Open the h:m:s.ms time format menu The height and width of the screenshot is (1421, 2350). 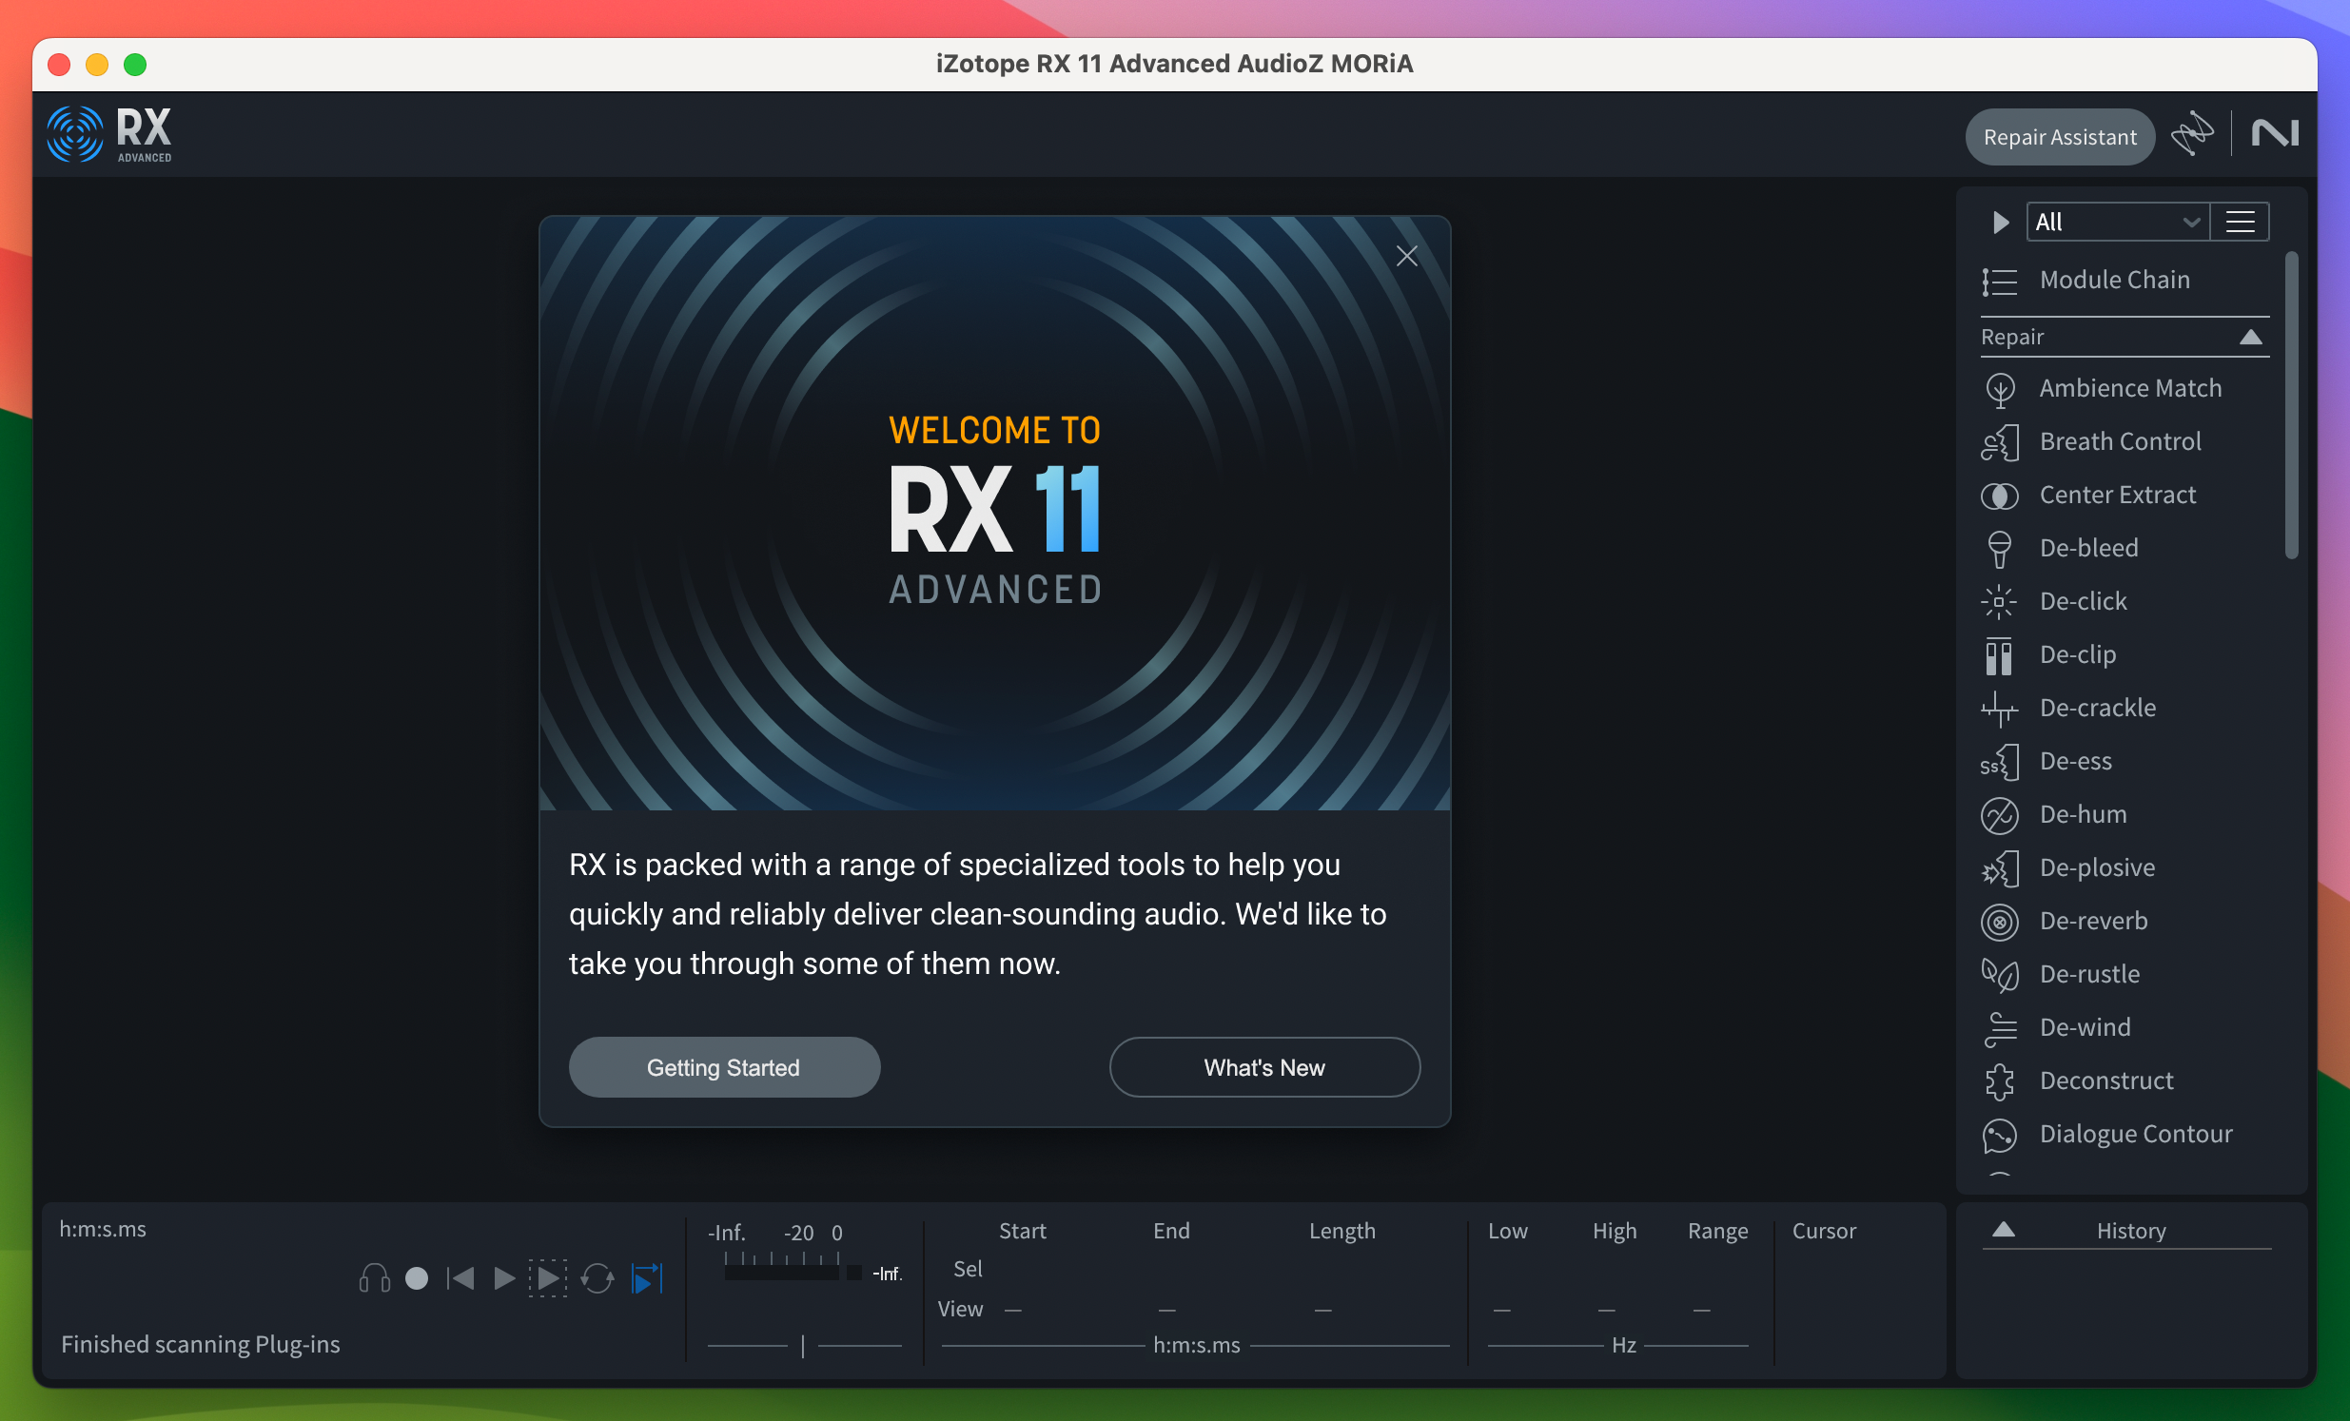(1196, 1345)
